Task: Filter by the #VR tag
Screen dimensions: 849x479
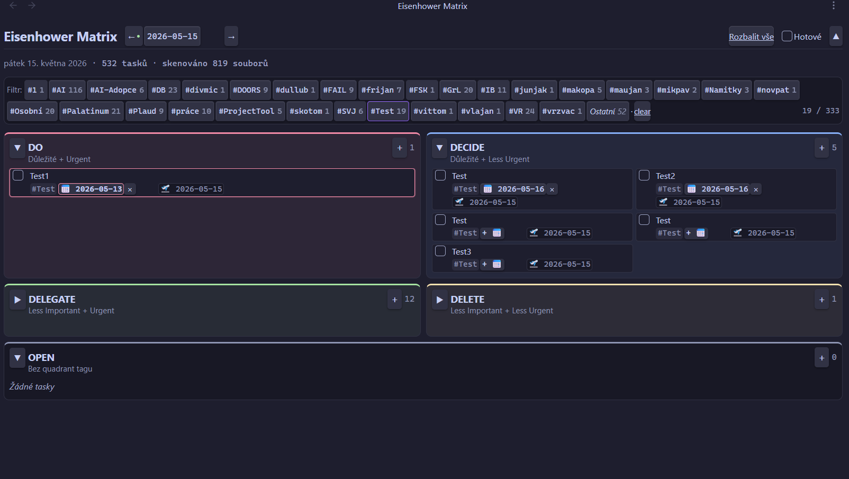Action: click(521, 111)
